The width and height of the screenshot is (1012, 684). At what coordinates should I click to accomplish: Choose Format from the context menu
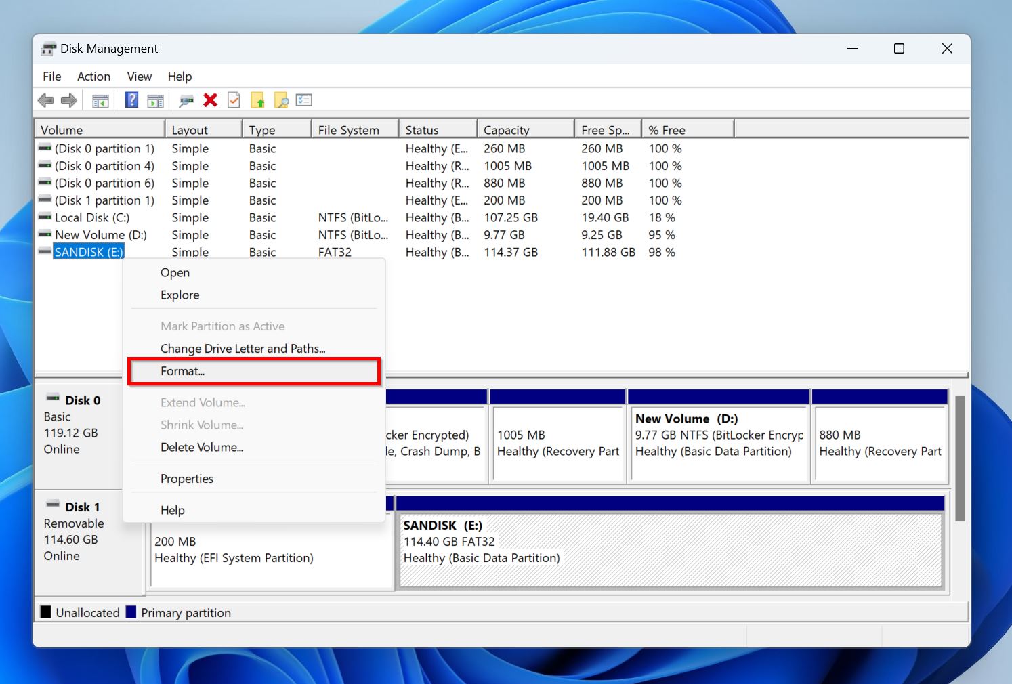[x=183, y=370]
